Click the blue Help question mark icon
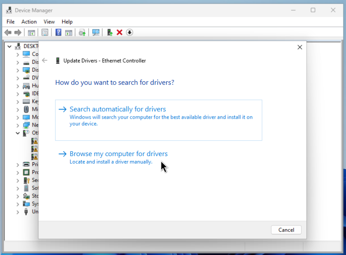 (58, 33)
